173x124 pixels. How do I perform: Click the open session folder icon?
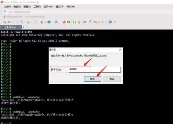coord(9,22)
